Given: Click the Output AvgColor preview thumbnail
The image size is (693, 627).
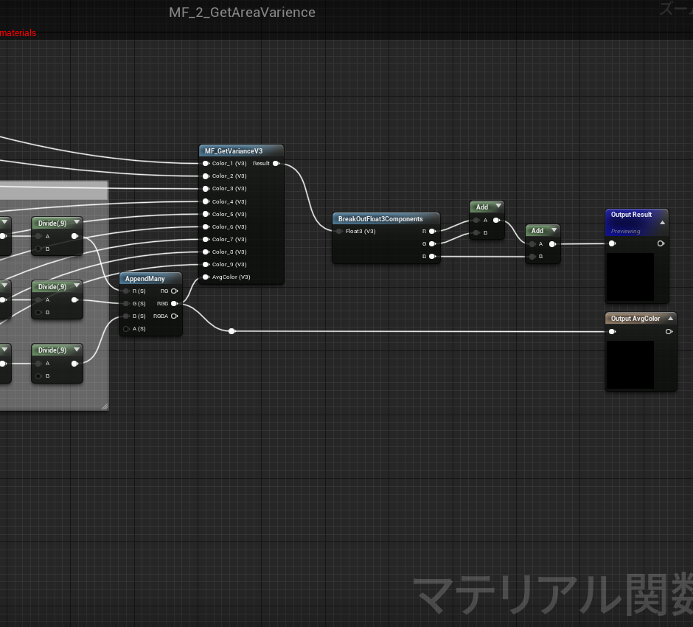Looking at the screenshot, I should (630, 365).
